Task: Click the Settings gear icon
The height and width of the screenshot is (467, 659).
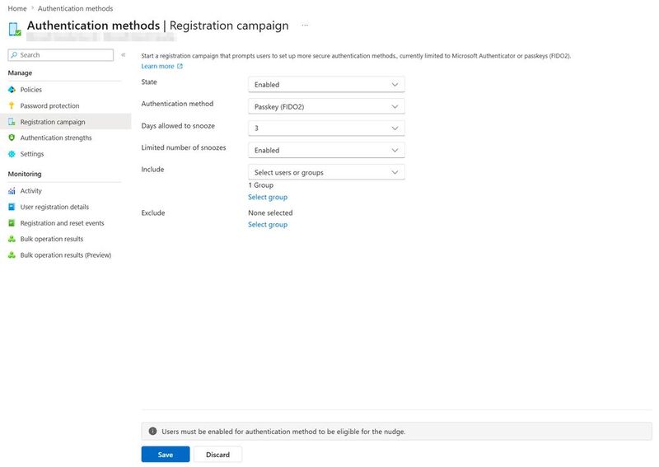Action: pyautogui.click(x=12, y=154)
